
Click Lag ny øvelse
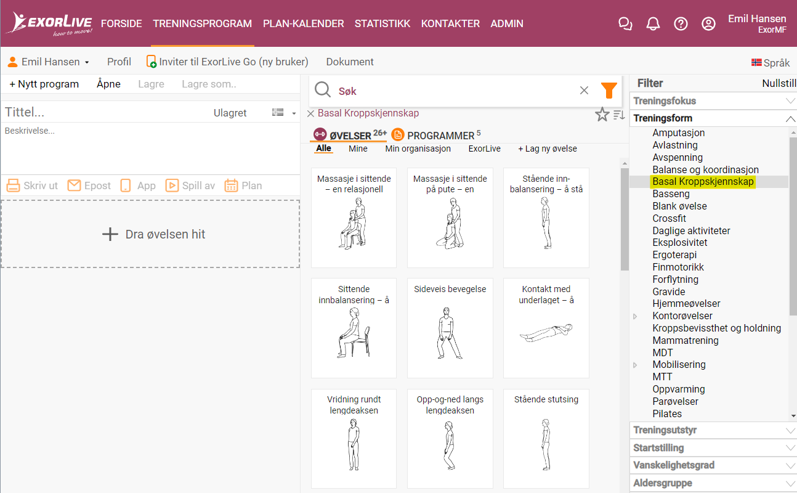pyautogui.click(x=548, y=149)
